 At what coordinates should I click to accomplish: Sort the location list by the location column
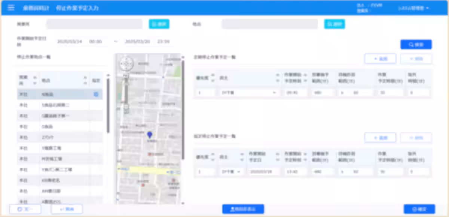click(85, 80)
